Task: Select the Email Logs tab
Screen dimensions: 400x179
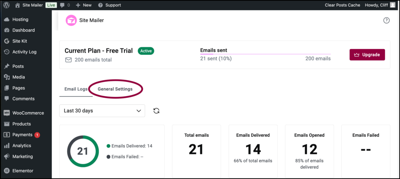Action: click(76, 89)
